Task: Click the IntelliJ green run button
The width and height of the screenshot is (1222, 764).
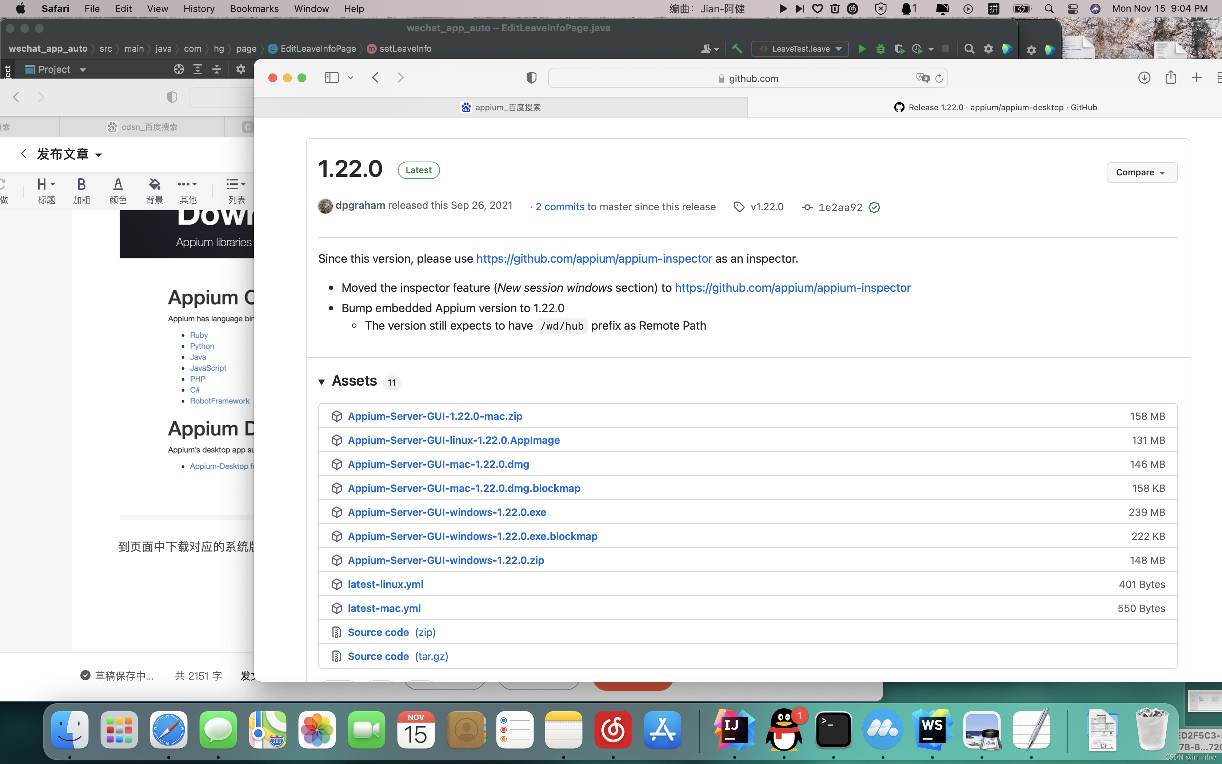Action: click(862, 49)
